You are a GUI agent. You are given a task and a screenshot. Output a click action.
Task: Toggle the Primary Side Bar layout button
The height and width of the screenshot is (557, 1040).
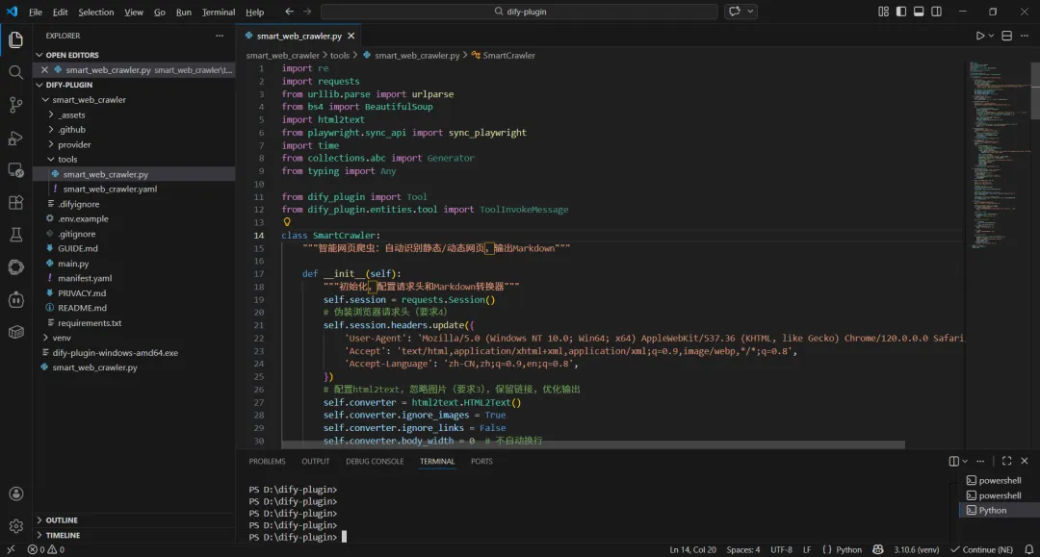point(901,12)
